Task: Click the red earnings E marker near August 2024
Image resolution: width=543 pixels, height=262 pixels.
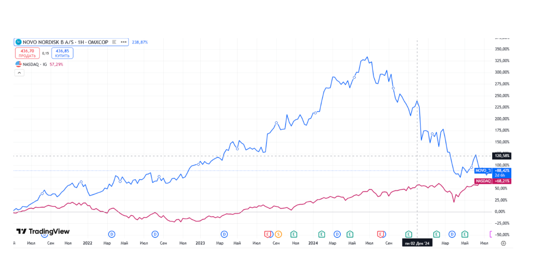Action: coord(381,234)
